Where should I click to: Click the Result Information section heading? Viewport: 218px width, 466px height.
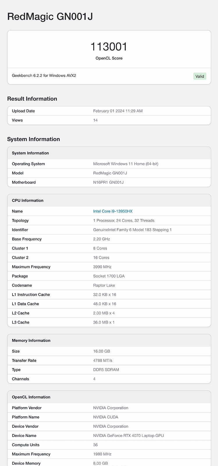point(32,99)
